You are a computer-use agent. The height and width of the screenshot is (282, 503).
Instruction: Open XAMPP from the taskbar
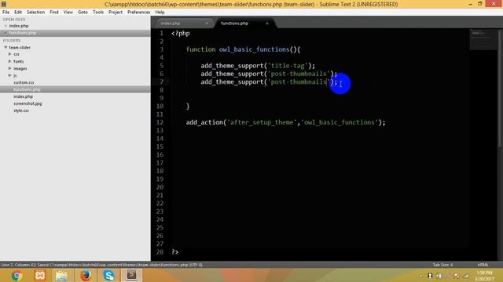tap(40, 275)
